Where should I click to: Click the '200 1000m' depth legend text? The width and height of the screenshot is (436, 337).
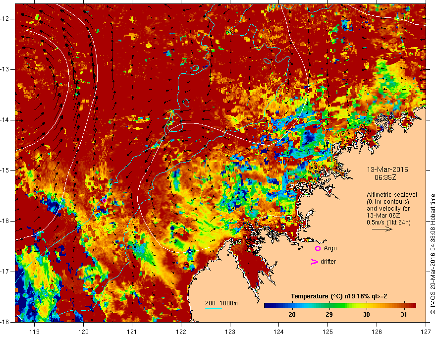coord(221,303)
